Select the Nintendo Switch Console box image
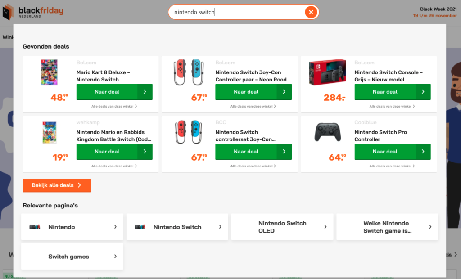Image resolution: width=461 pixels, height=279 pixels. pyautogui.click(x=327, y=72)
